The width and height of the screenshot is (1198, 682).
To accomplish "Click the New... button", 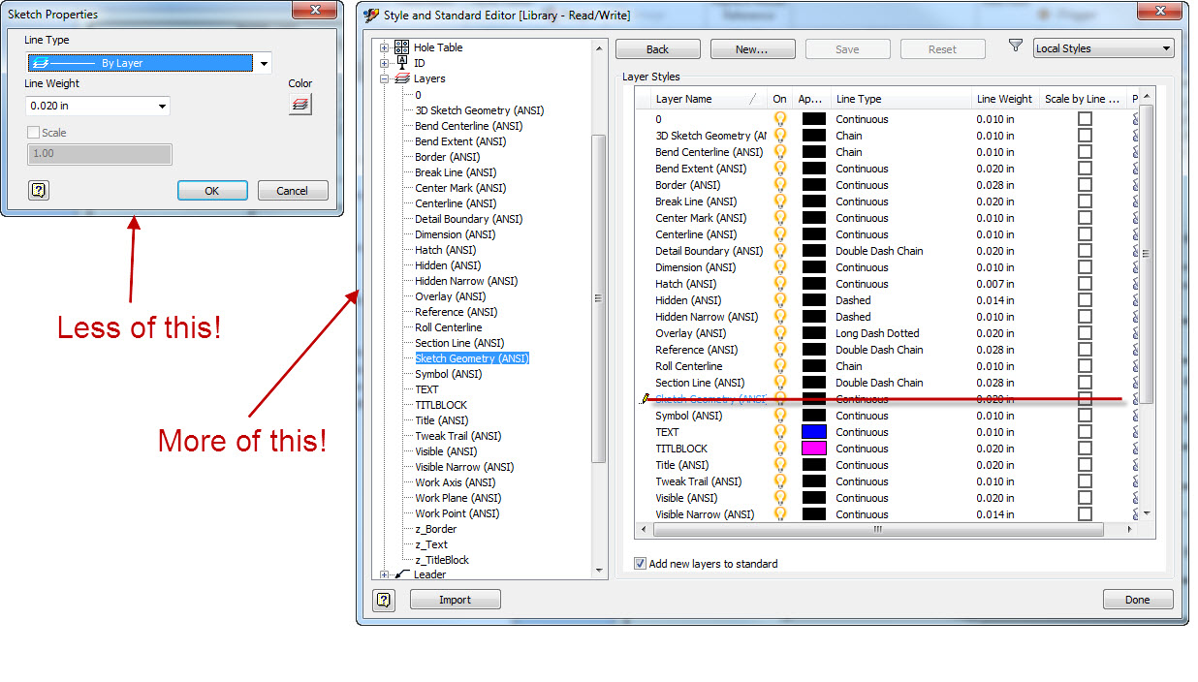I will [752, 48].
